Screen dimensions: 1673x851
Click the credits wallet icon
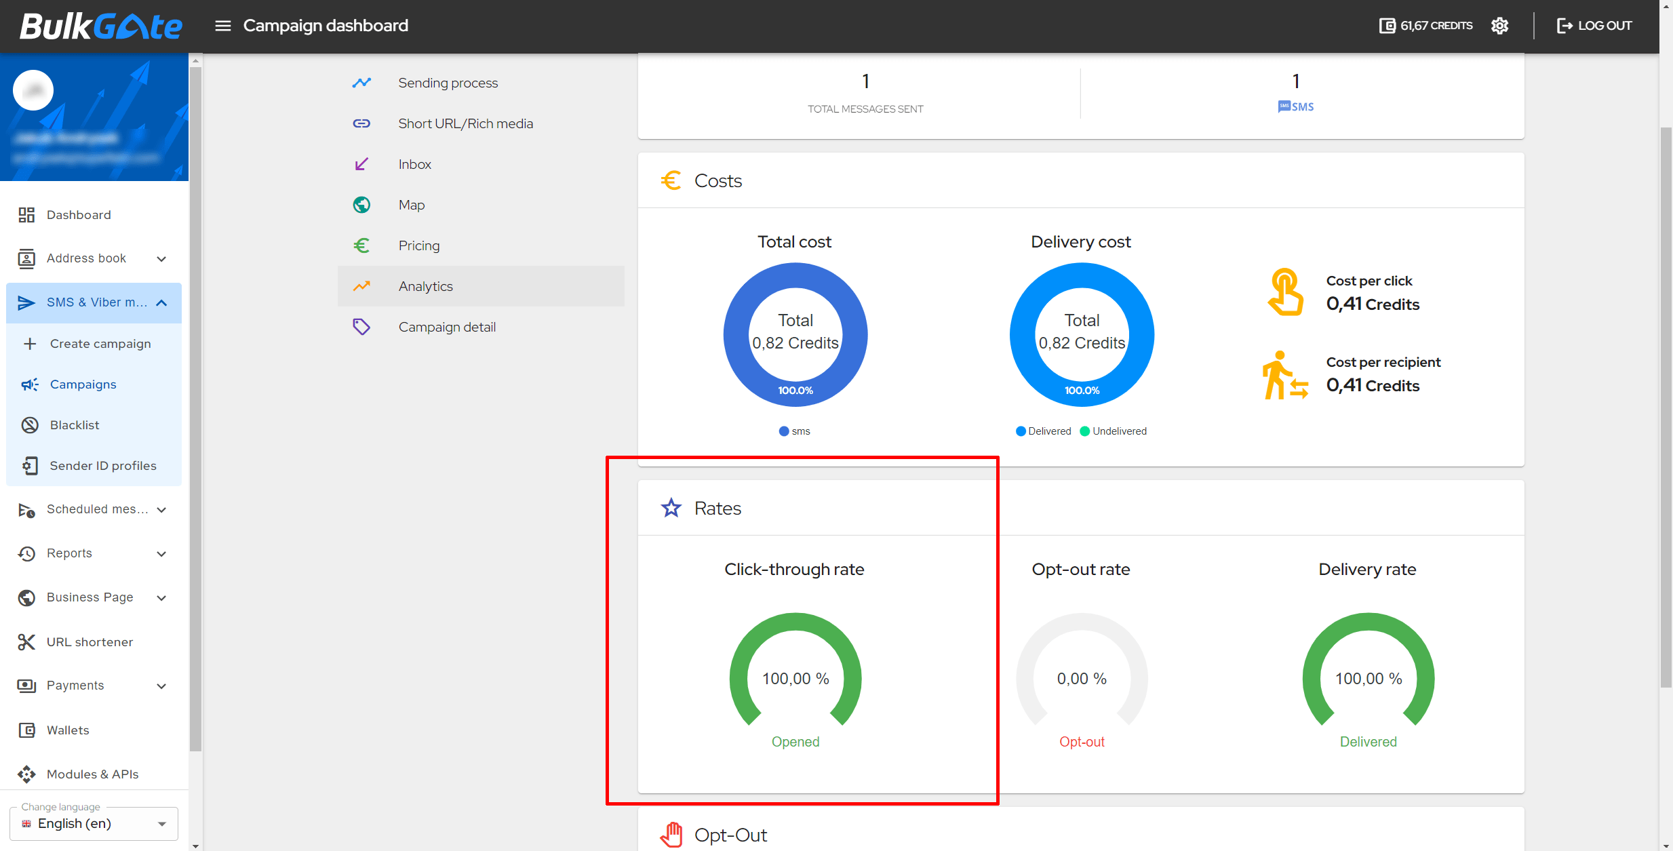coord(1387,26)
